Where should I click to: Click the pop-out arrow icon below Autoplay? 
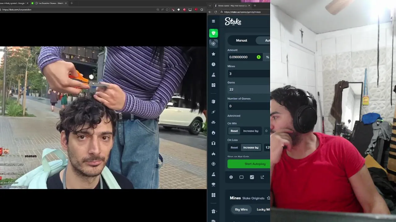(262, 177)
